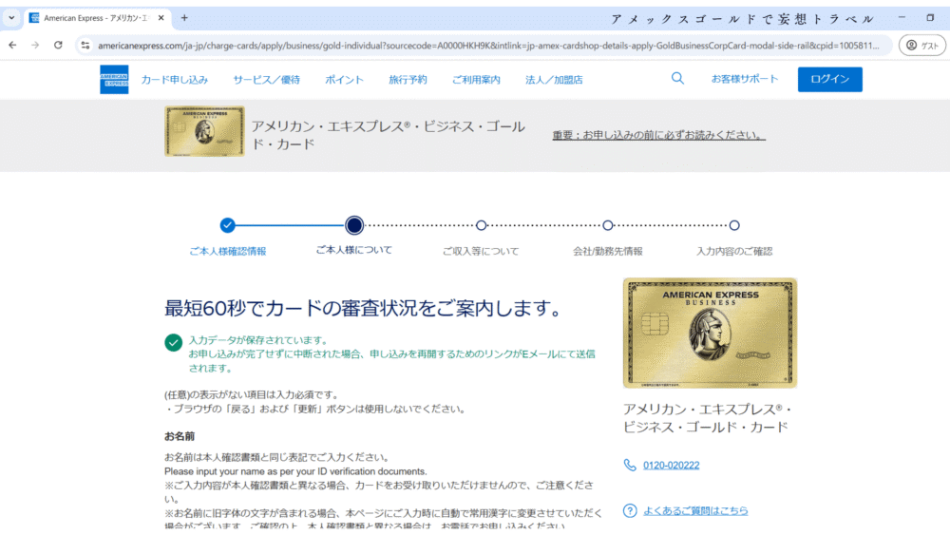This screenshot has height=535, width=950.
Task: Click the 会社/勤務先情報 step circle
Action: pyautogui.click(x=608, y=225)
